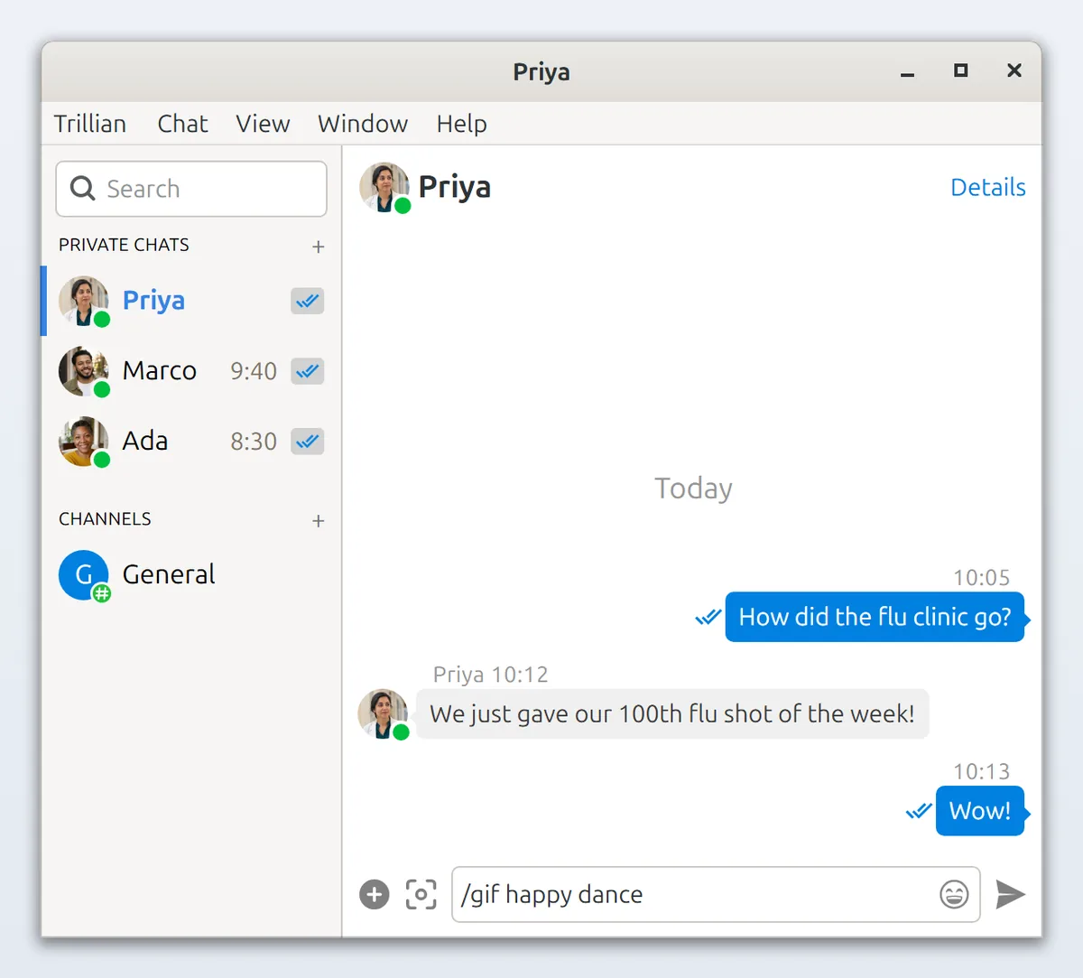
Task: Click the 10:13 timestamp
Action: pyautogui.click(x=981, y=772)
